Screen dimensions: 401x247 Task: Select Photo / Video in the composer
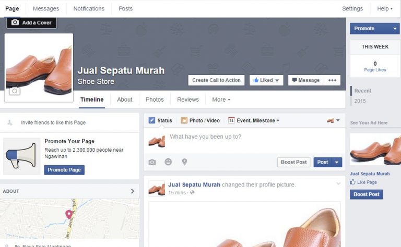205,120
